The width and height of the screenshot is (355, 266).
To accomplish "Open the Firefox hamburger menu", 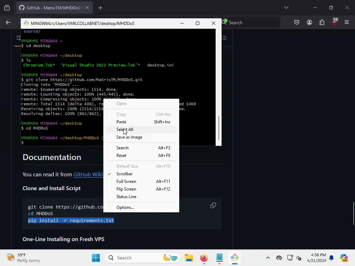I will pos(347,22).
